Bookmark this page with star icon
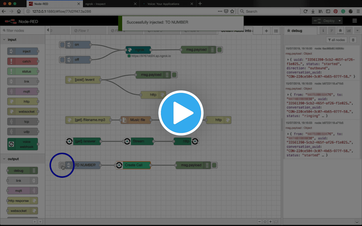The height and width of the screenshot is (226, 362). click(x=232, y=11)
